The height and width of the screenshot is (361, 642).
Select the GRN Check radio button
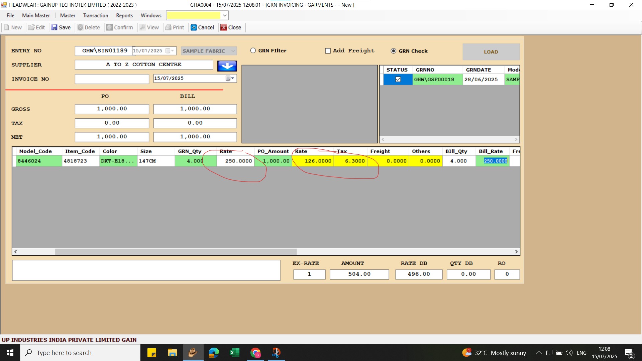pos(394,51)
